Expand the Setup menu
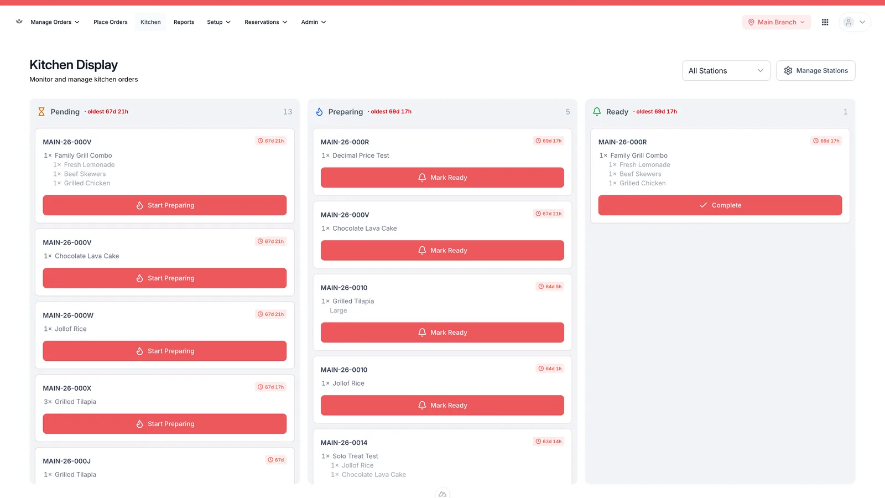Image resolution: width=885 pixels, height=498 pixels. click(218, 22)
